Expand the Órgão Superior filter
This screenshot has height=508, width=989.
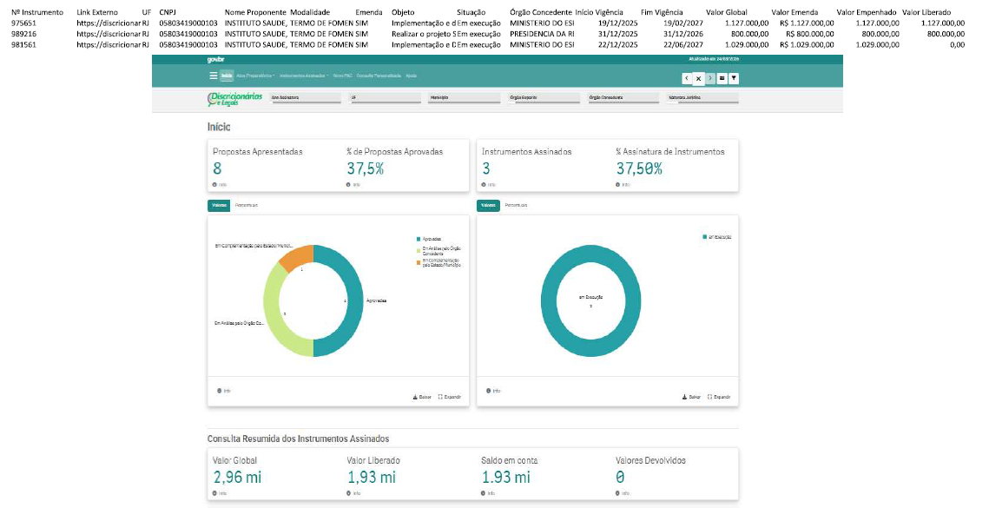click(543, 99)
